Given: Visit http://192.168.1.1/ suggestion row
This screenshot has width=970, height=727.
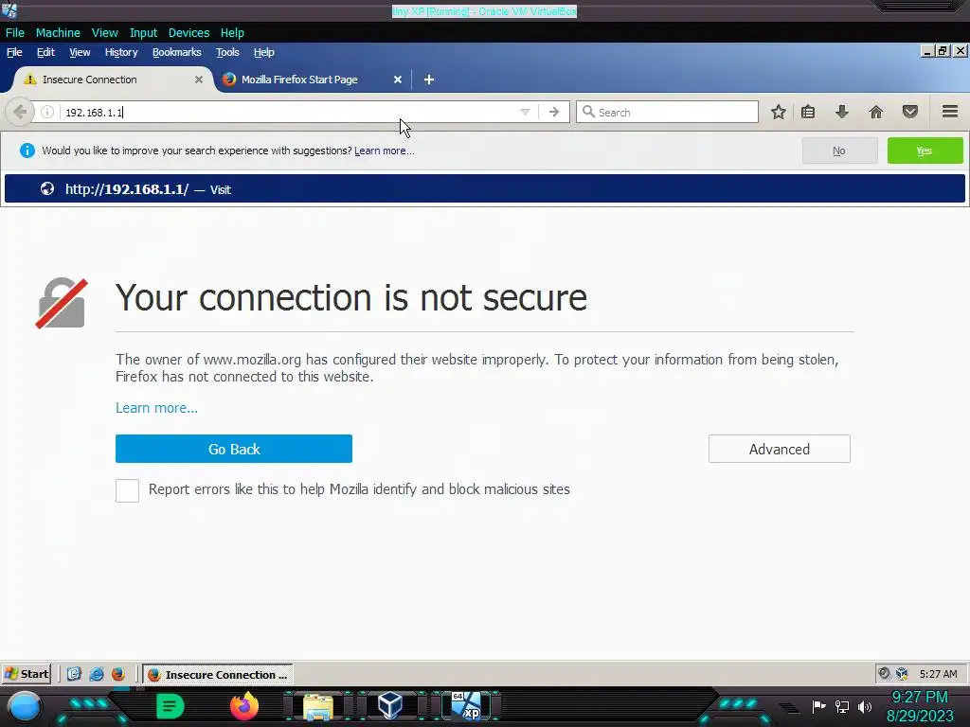Looking at the screenshot, I should [485, 188].
